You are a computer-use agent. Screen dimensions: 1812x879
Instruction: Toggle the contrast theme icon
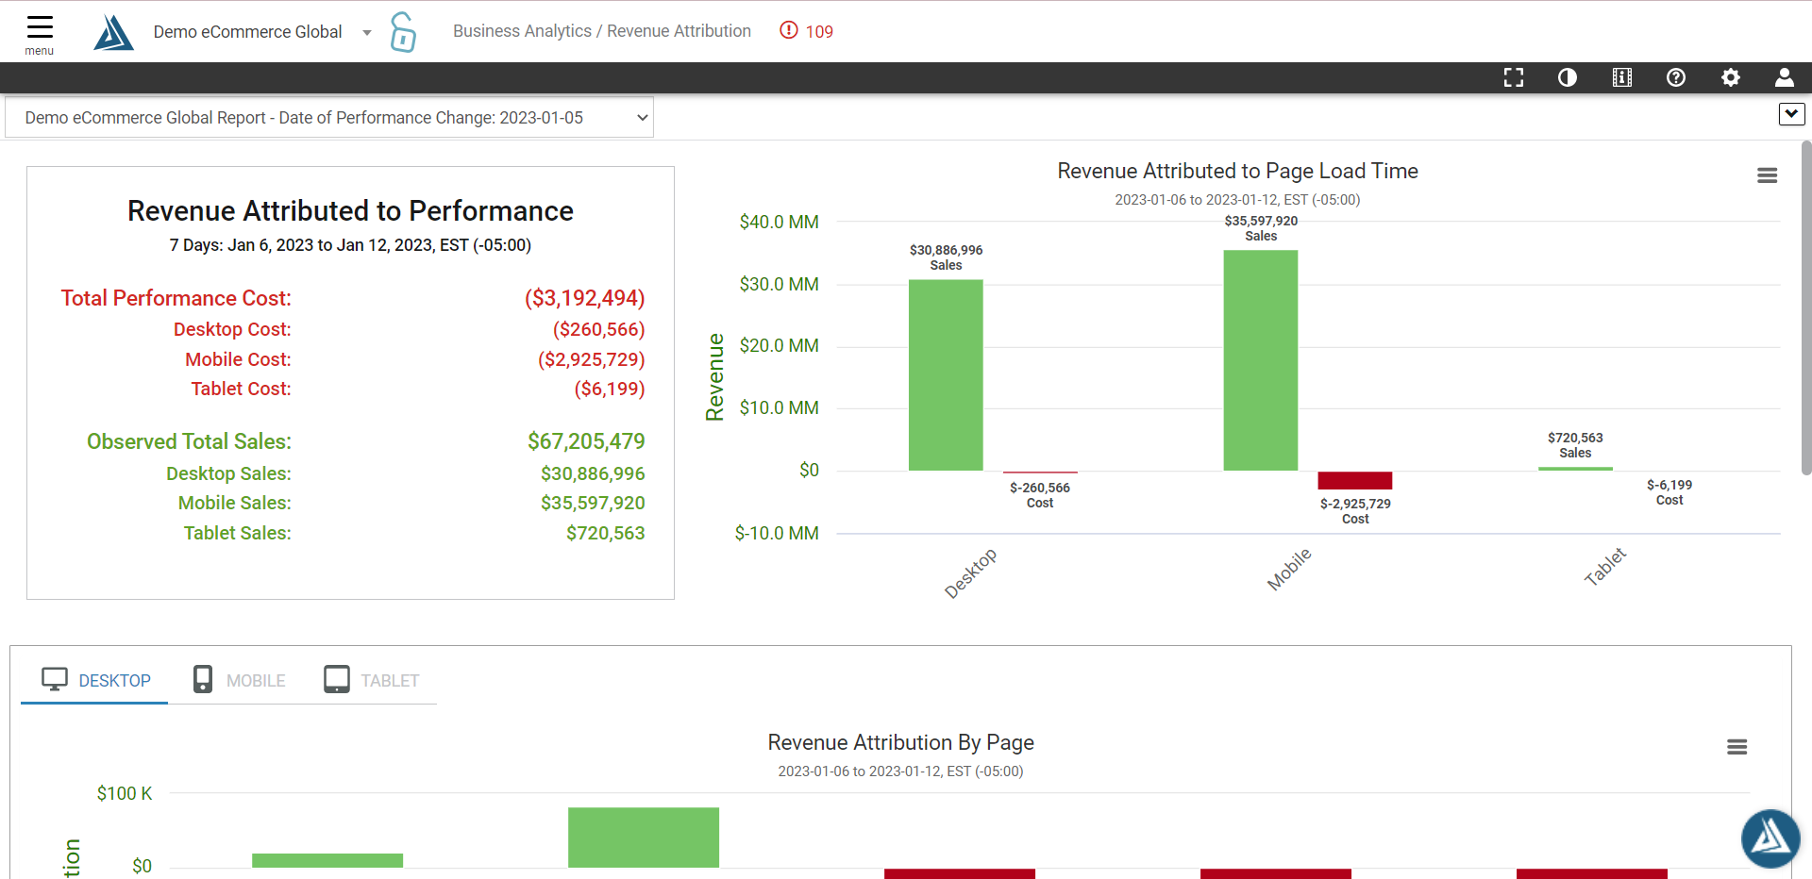(1568, 77)
